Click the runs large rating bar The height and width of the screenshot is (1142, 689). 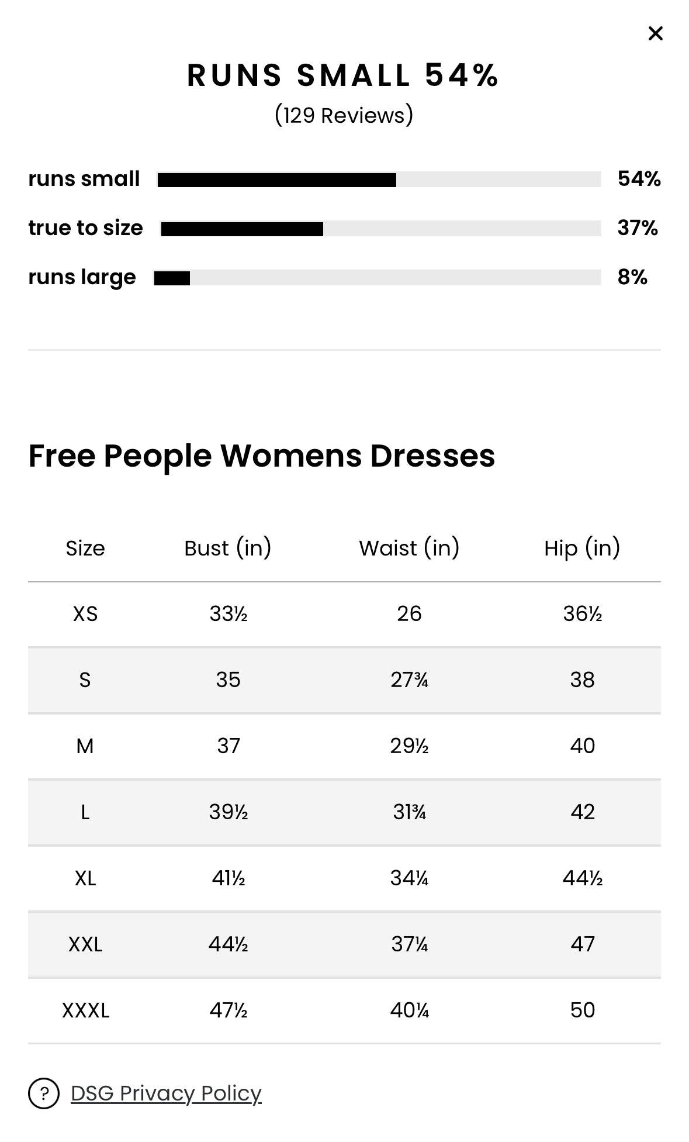click(x=377, y=278)
